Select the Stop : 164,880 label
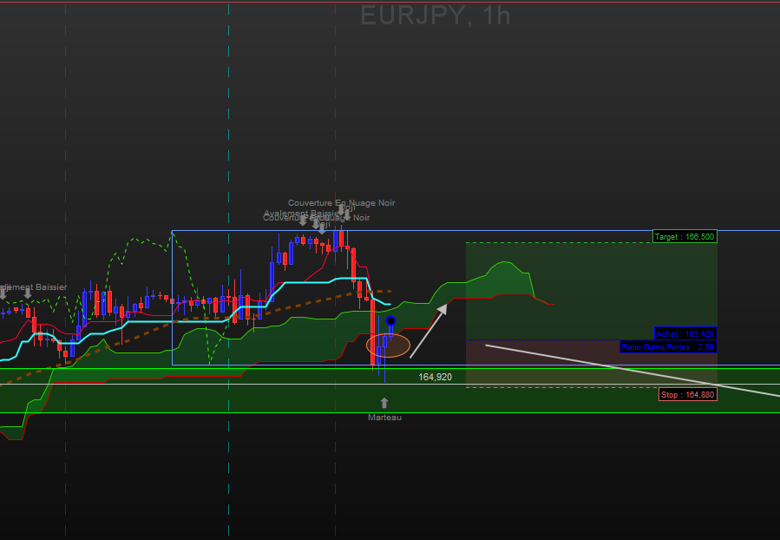This screenshot has height=540, width=780. point(687,395)
